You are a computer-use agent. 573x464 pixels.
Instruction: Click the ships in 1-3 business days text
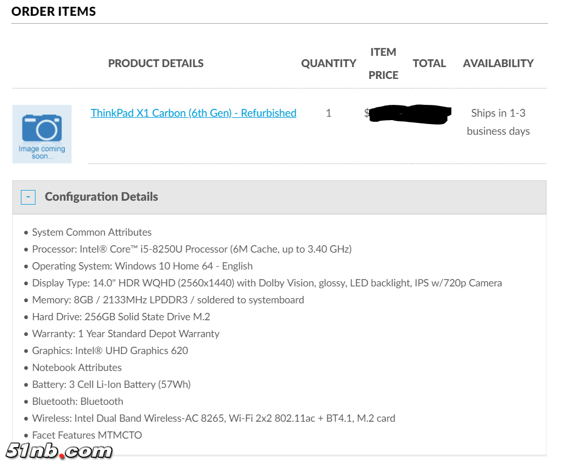point(498,122)
